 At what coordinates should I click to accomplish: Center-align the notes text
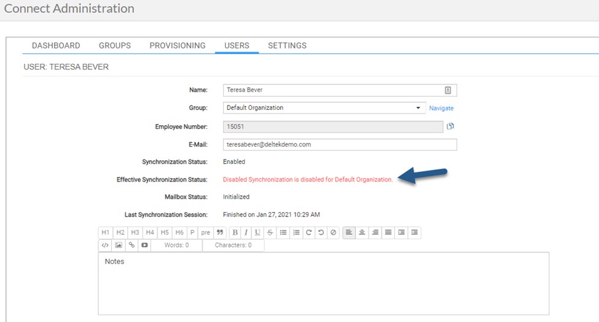362,233
